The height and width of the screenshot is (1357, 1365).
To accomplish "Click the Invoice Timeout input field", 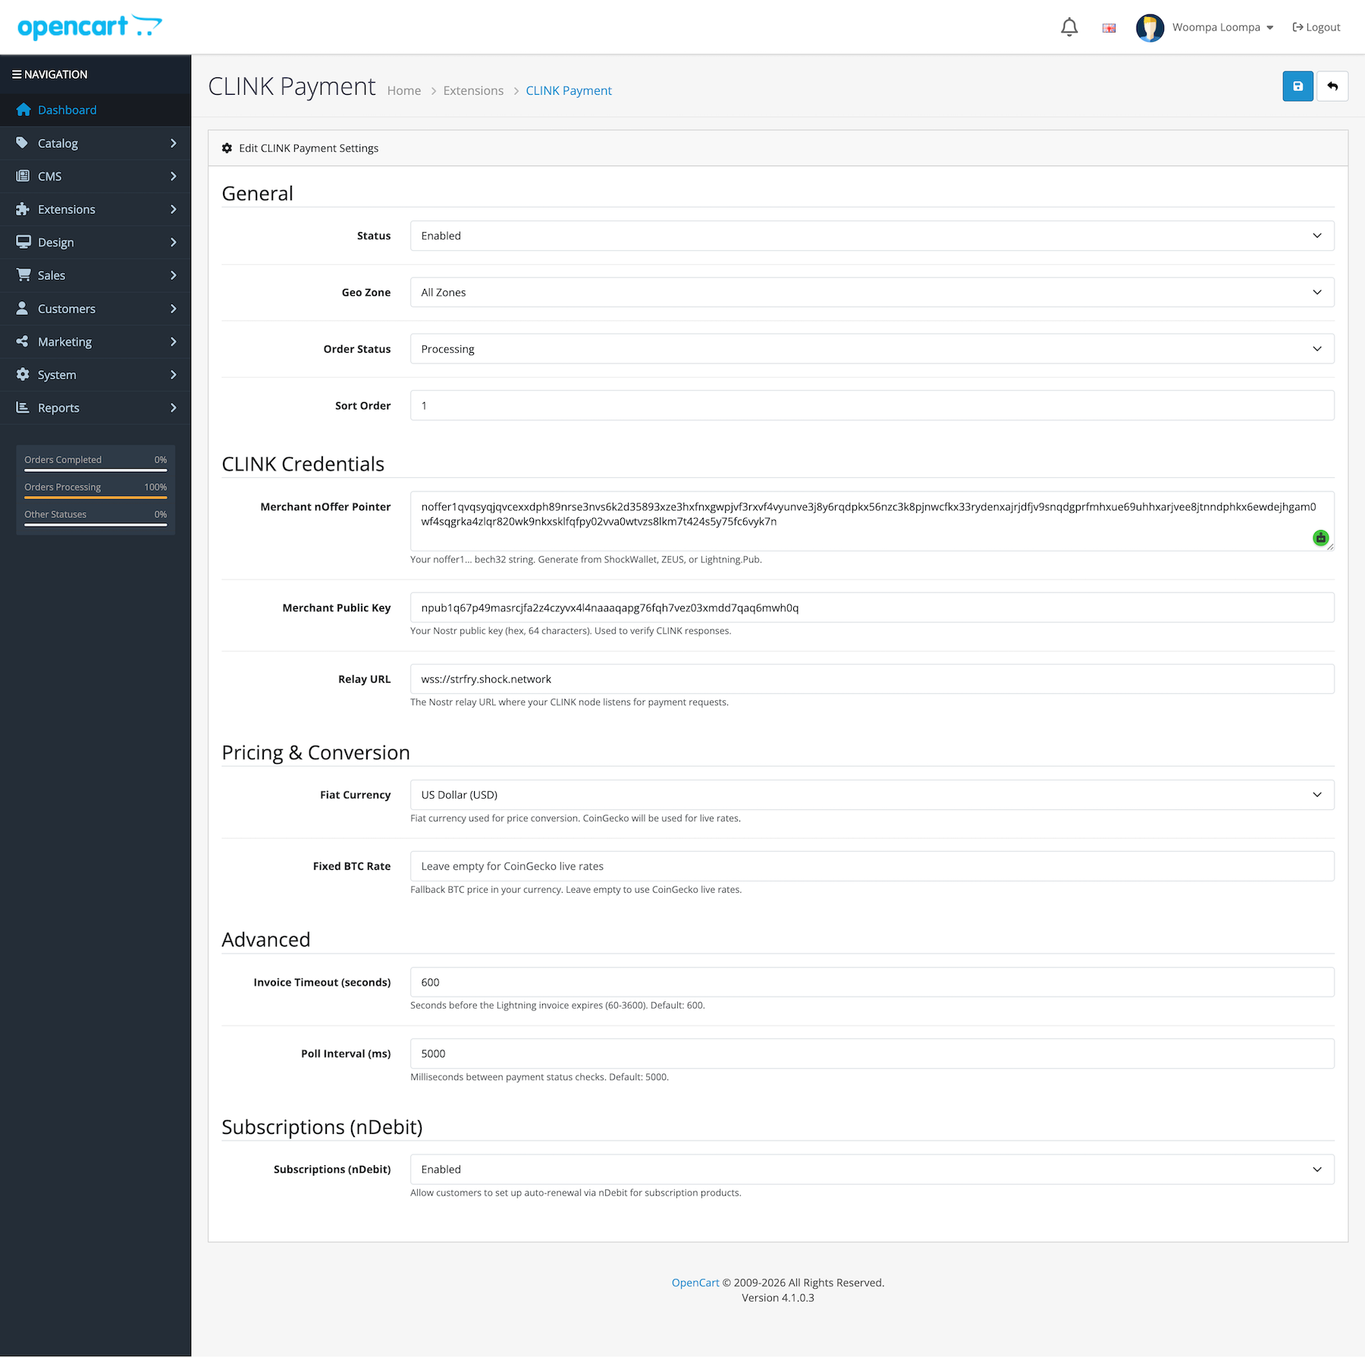I will click(x=872, y=982).
